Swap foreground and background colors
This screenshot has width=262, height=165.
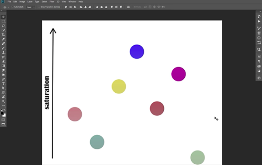(4, 110)
